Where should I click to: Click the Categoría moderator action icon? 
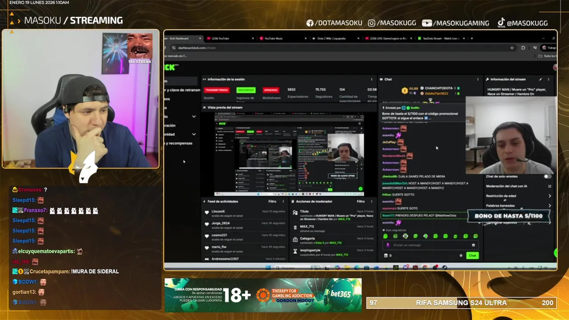(296, 239)
